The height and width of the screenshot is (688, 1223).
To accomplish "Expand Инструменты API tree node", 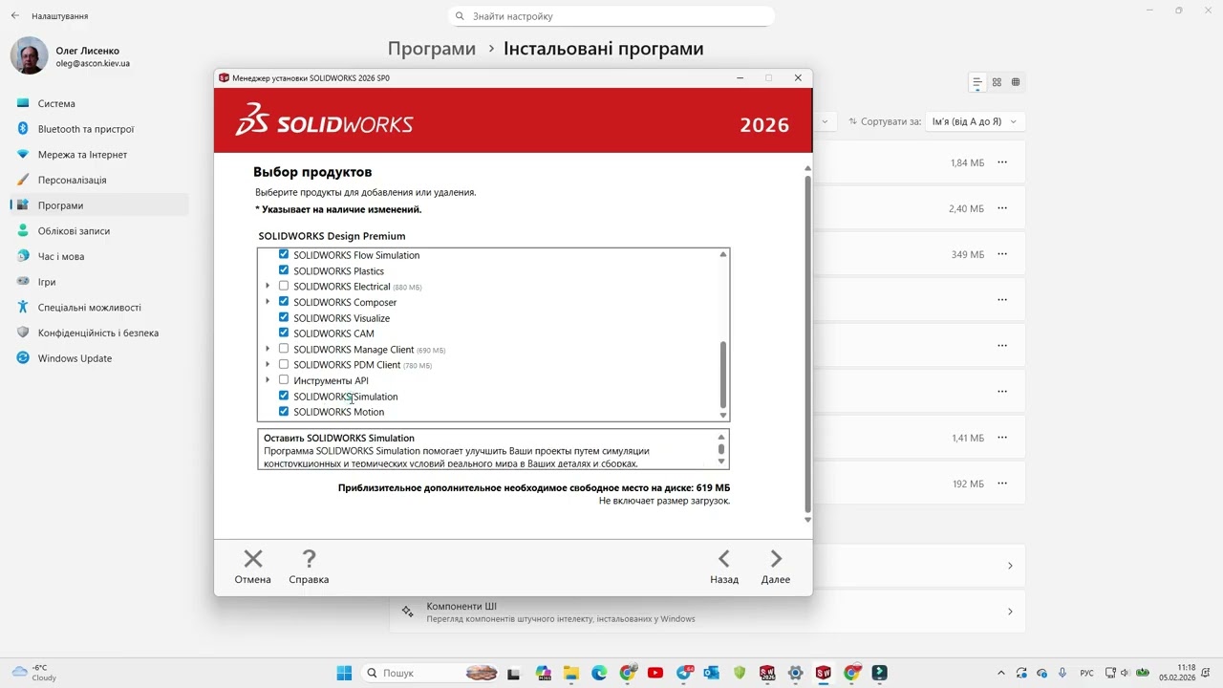I will pyautogui.click(x=268, y=380).
